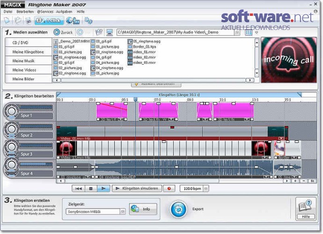
Task: Click Klingelton simulieren button
Action: (x=137, y=189)
